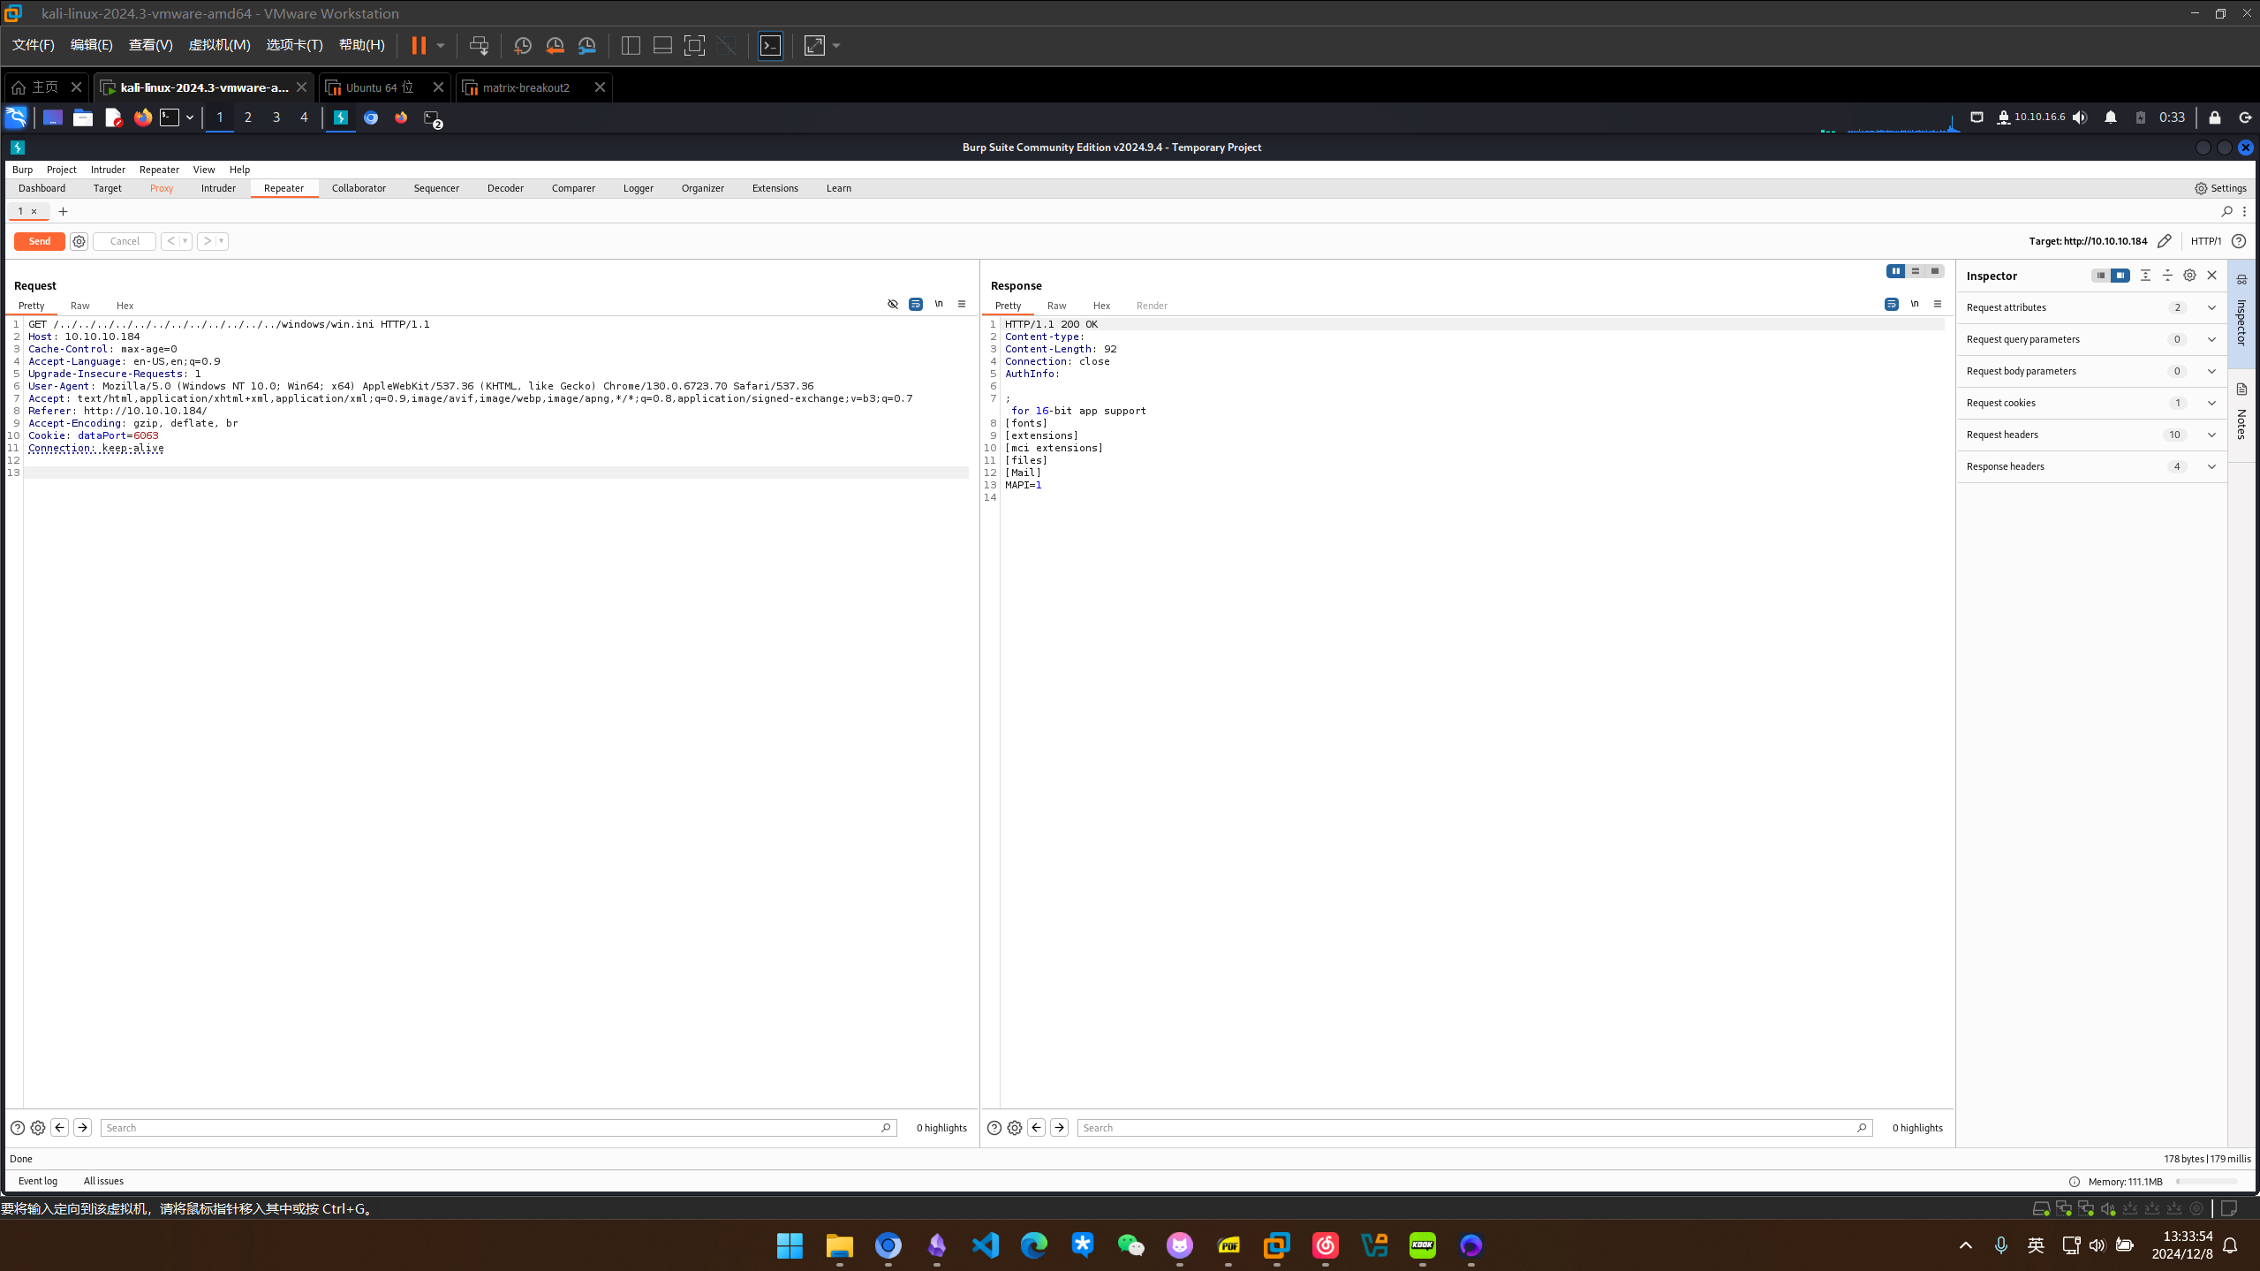Screen dimensions: 2260x1271
Task: Click the expand all sections icon in Inspector
Action: (2145, 276)
